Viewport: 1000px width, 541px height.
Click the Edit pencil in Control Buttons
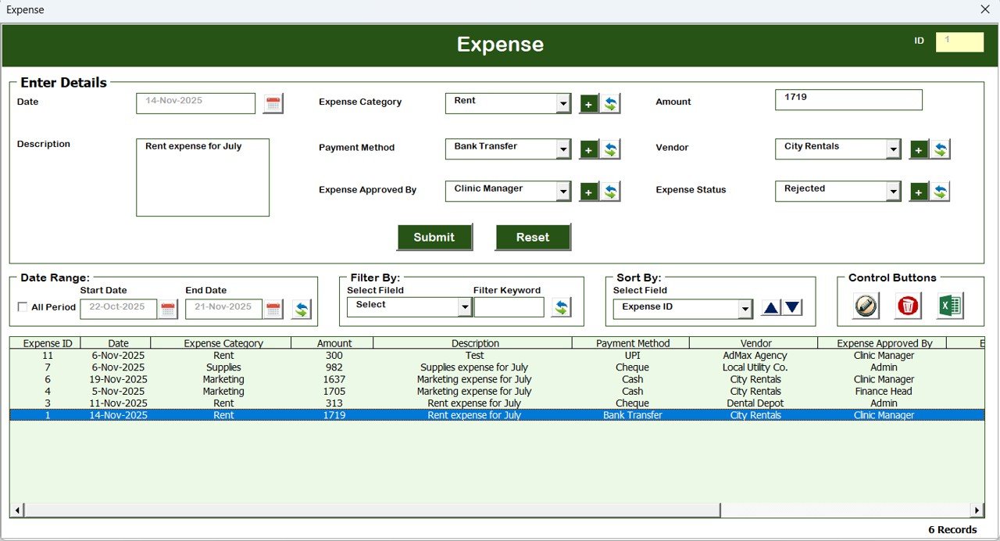(x=864, y=306)
